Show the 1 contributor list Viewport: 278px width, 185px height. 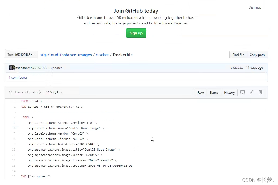(x=18, y=78)
